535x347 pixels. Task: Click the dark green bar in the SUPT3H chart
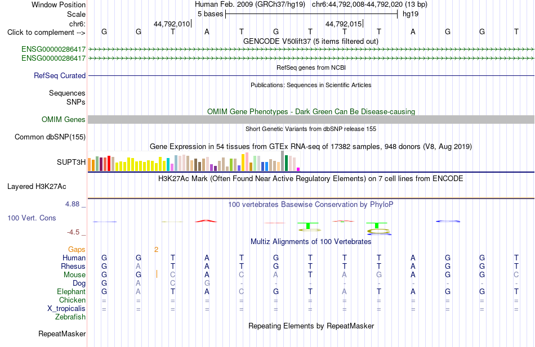tap(286, 163)
